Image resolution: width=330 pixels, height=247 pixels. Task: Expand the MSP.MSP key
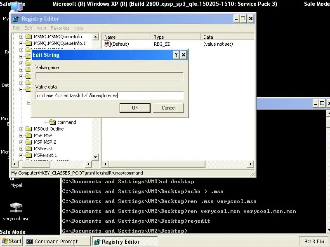[x=21, y=135]
